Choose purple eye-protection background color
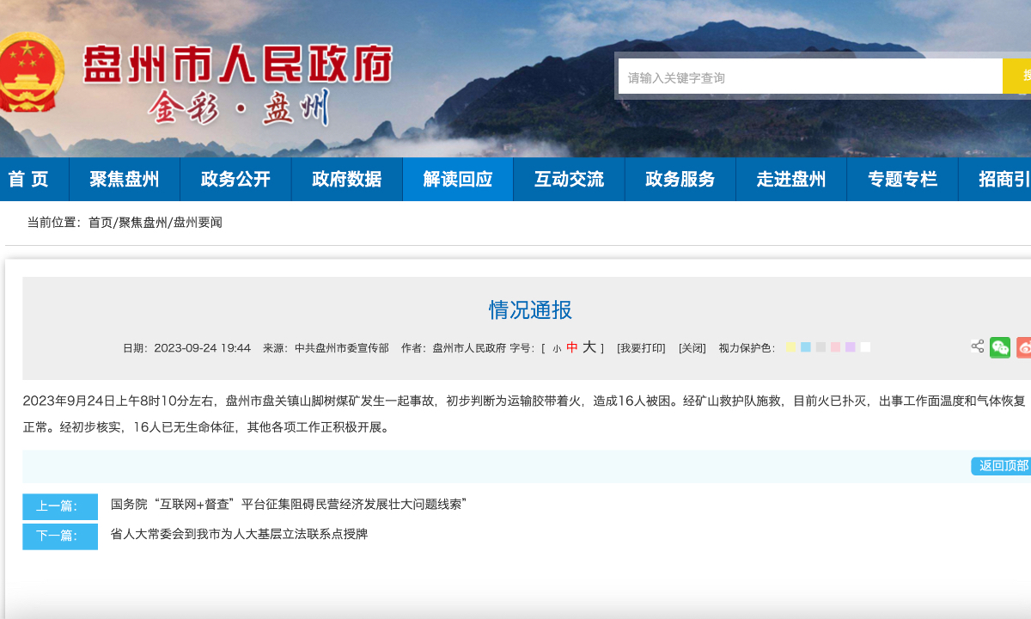The image size is (1031, 619). pyautogui.click(x=850, y=347)
